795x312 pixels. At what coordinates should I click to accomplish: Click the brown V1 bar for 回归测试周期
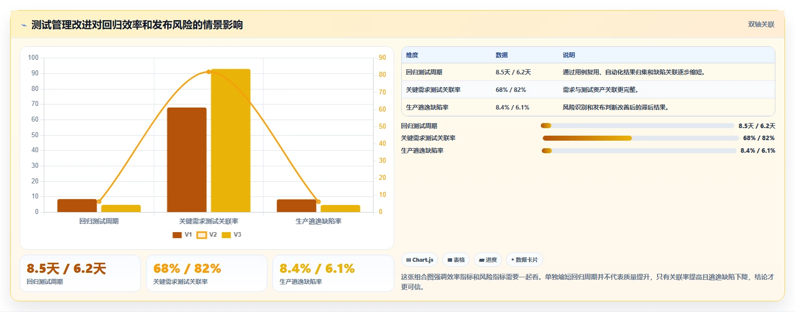77,205
